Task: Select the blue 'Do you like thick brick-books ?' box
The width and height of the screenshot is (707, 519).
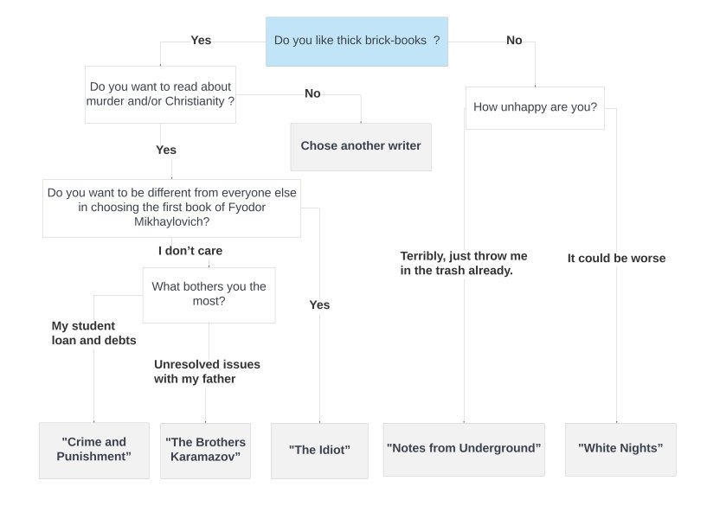Action: (357, 42)
